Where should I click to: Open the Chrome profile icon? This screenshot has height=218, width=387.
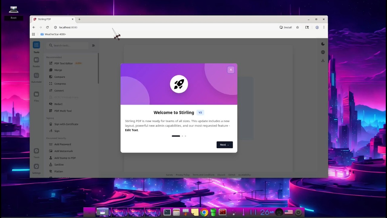tap(317, 27)
